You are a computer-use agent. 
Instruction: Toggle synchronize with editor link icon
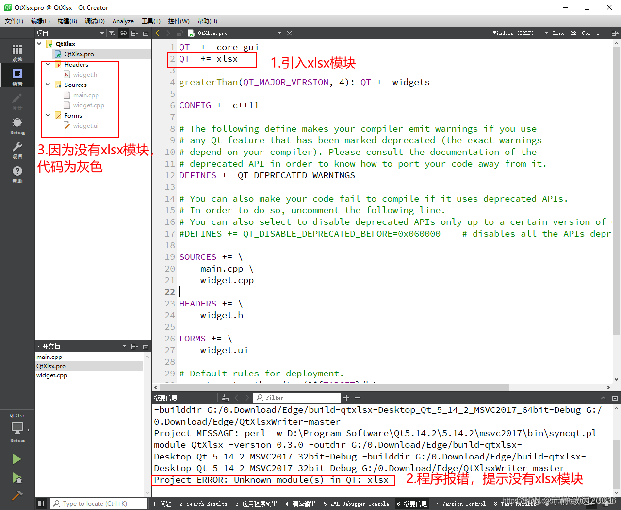[123, 33]
